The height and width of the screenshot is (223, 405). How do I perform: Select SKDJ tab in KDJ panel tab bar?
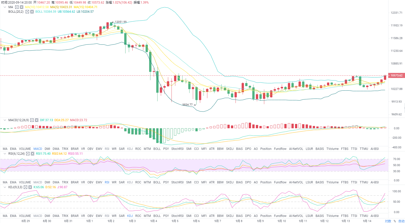coord(230,216)
